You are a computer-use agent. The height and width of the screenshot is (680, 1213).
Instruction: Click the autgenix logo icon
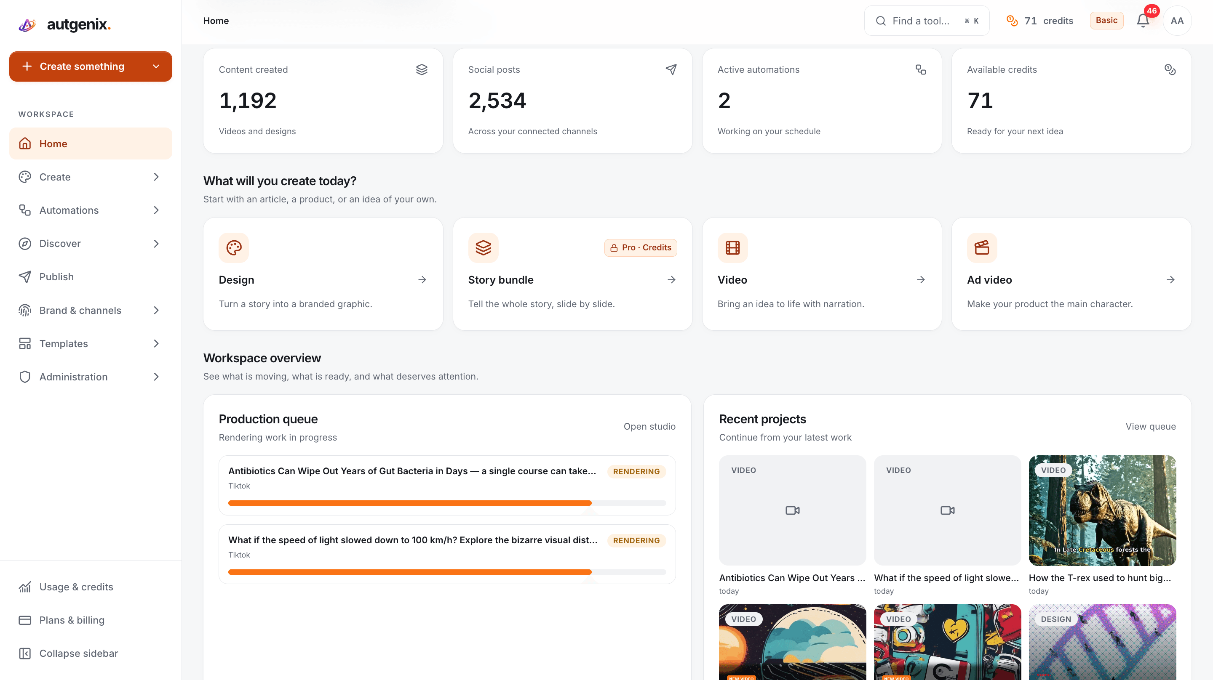[27, 24]
